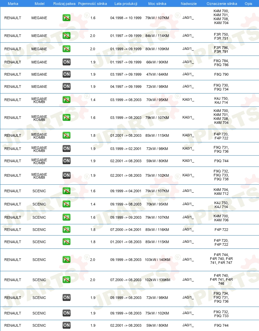
Task: Click petrol icon for Megane Kombi 1.4
Action: [67, 100]
